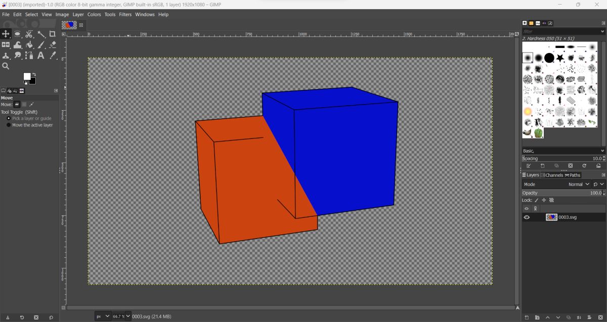
Task: Click the foreground white color swatch
Action: (x=26, y=76)
